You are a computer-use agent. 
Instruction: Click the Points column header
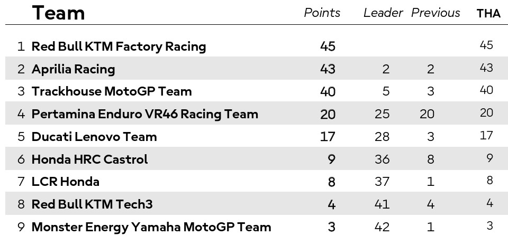(322, 13)
